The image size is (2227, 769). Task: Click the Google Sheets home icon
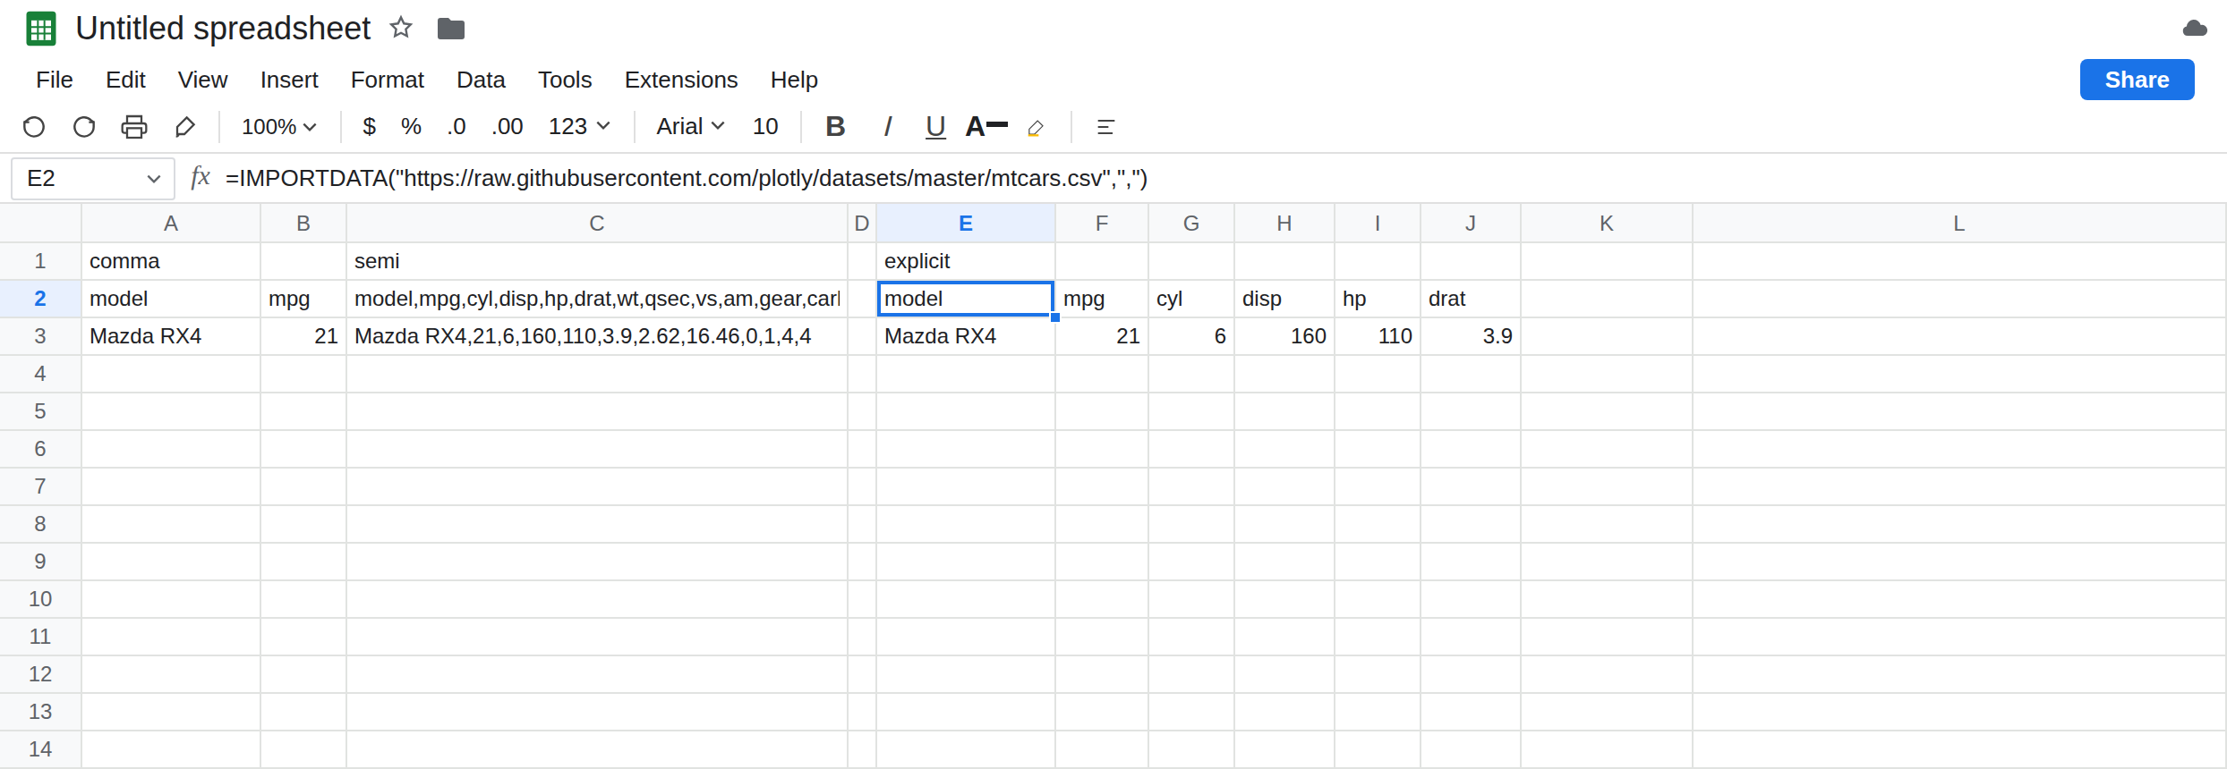[41, 29]
